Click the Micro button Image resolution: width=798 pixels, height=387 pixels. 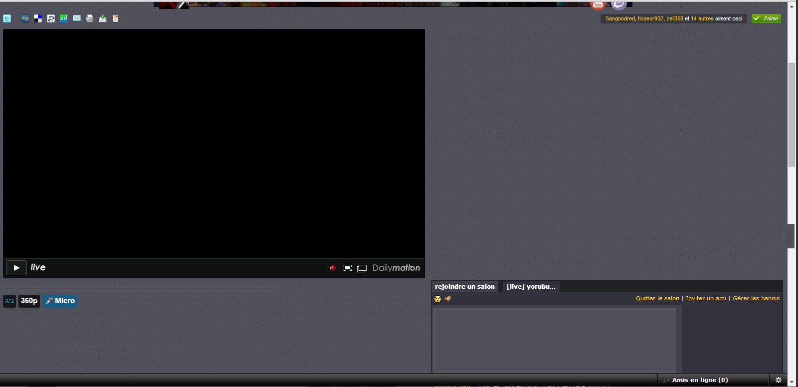60,301
